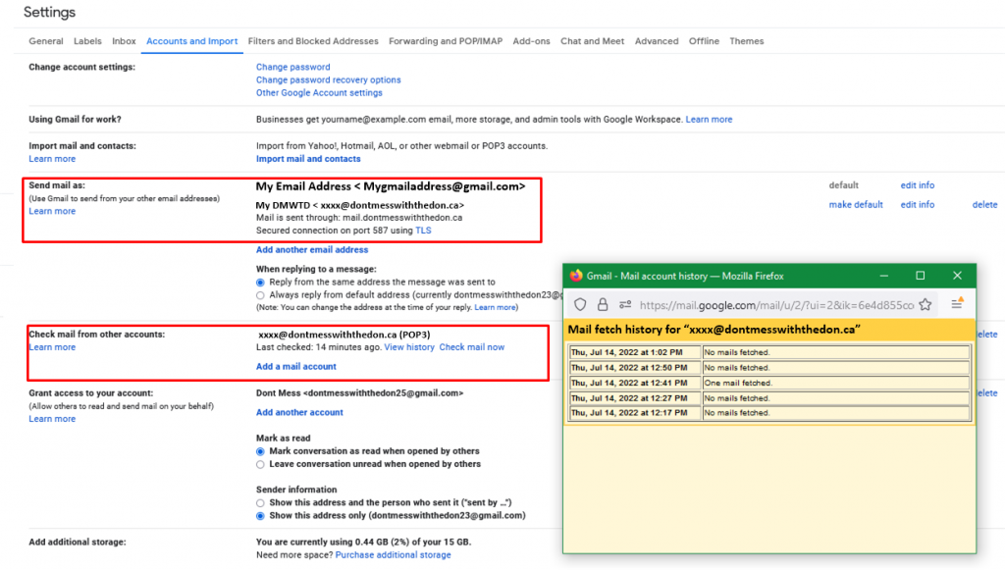1005x570 pixels.
Task: Close the Mail account history window
Action: click(x=958, y=276)
